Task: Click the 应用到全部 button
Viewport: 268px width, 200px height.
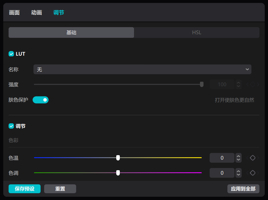Action: coord(243,189)
